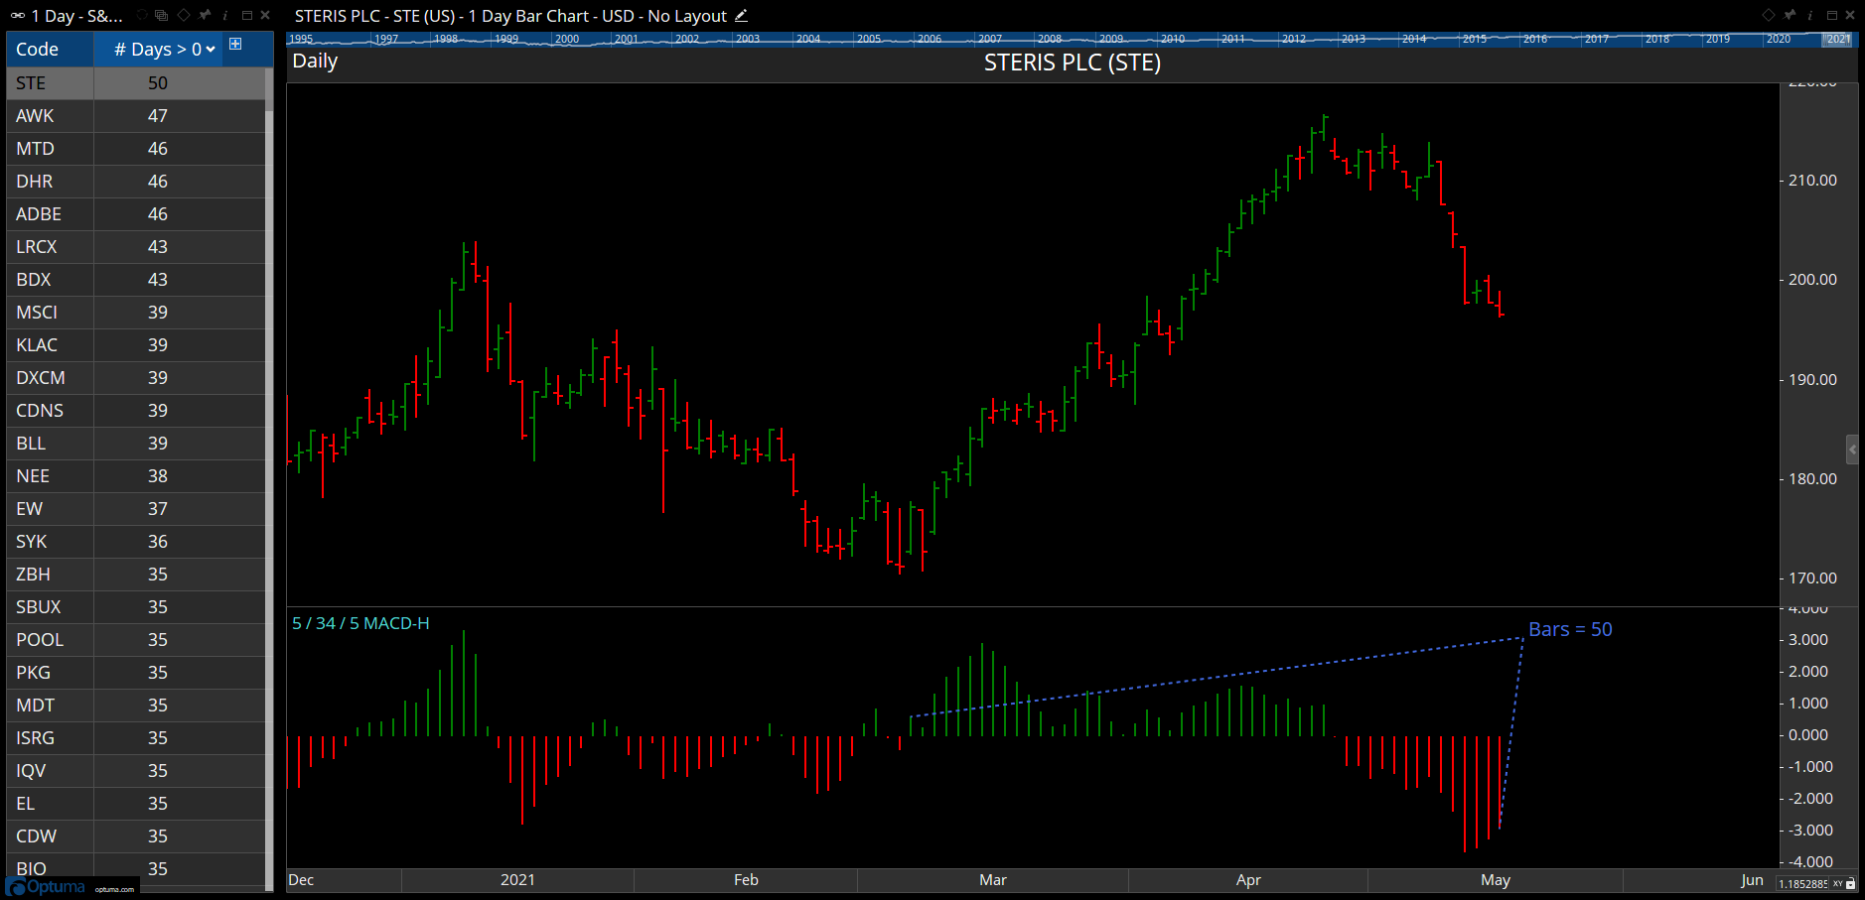Sort by the Code column header
Viewport: 1865px width, 900px height.
(51, 49)
